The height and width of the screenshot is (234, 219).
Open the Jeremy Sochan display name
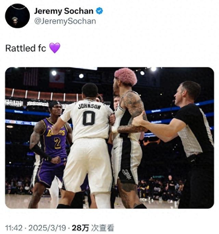[x=64, y=11]
